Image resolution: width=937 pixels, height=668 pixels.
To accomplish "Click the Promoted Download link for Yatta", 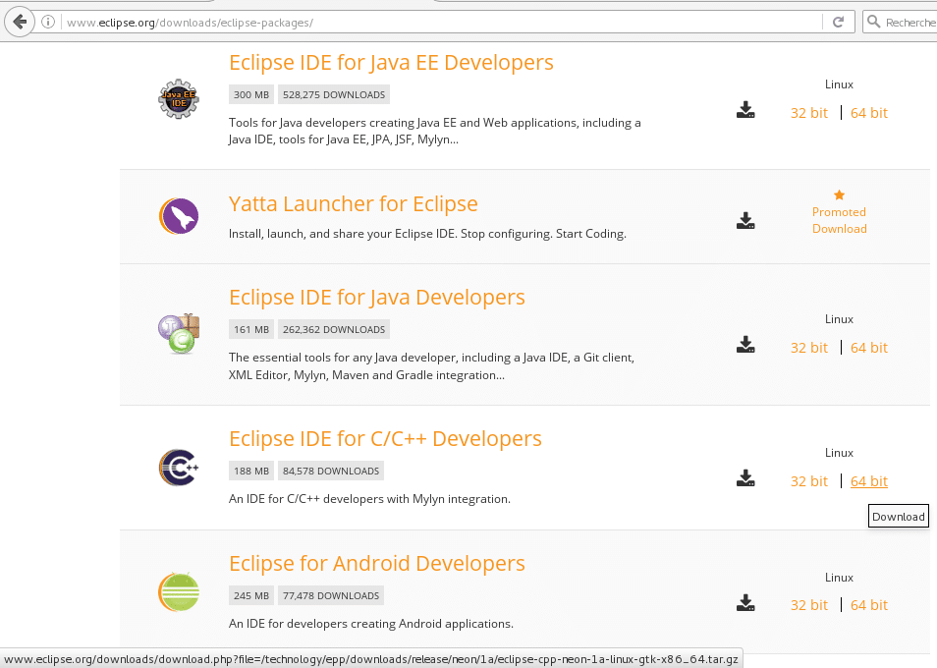I will [x=839, y=220].
